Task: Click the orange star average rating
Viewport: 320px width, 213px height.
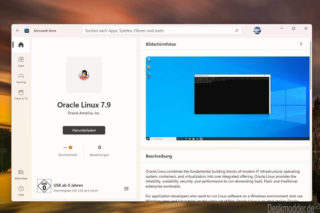Action: click(70, 147)
